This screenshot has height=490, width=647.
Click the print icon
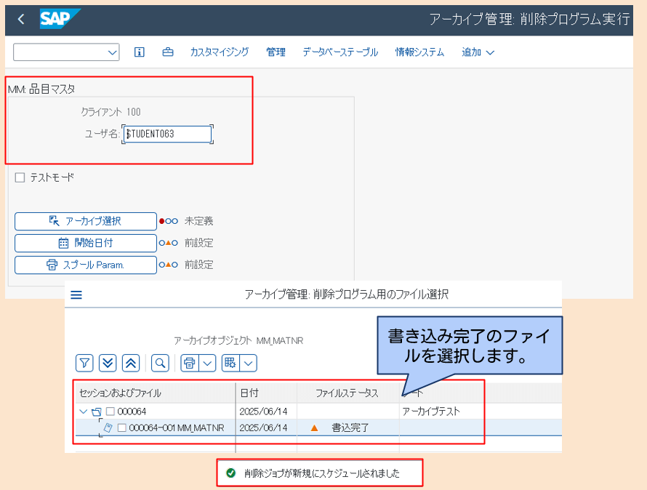[x=190, y=364]
